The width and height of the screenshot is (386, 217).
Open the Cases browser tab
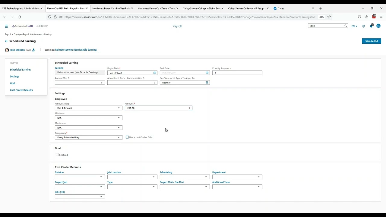281,8
